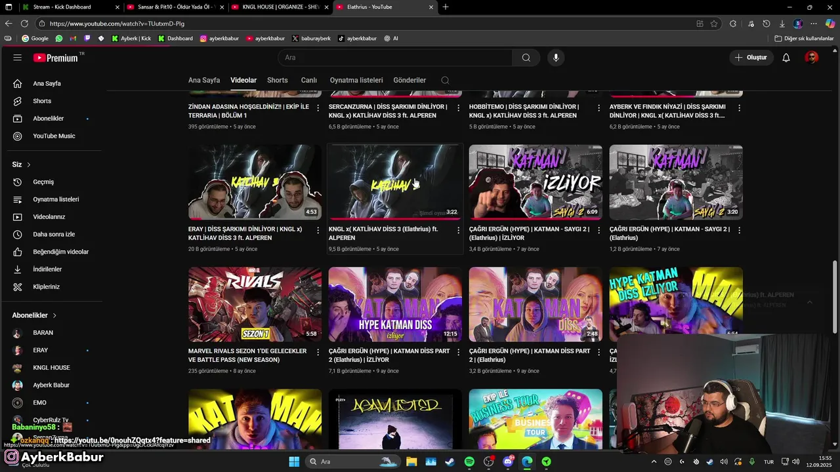Open Discord from the taskbar
Viewport: 840px width, 472px height.
(508, 462)
